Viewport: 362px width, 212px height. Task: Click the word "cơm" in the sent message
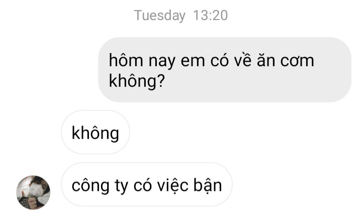pos(297,62)
